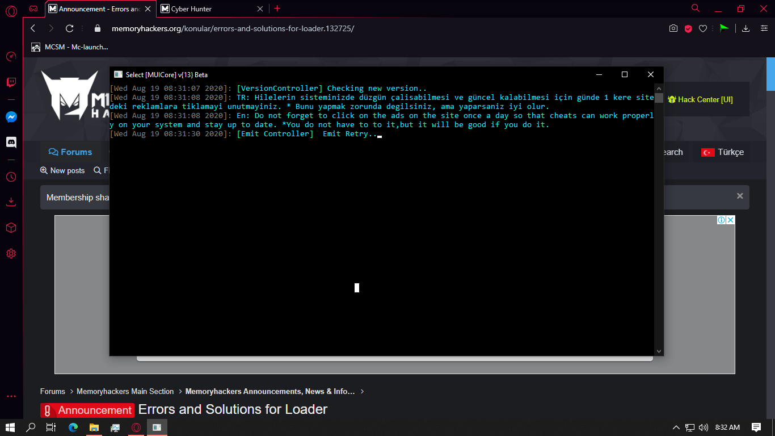Open the MUICore console window system menu icon
Viewport: 775px width, 436px height.
pyautogui.click(x=118, y=74)
